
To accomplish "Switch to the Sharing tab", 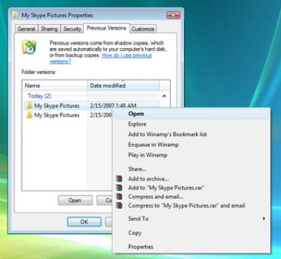I will (x=49, y=29).
